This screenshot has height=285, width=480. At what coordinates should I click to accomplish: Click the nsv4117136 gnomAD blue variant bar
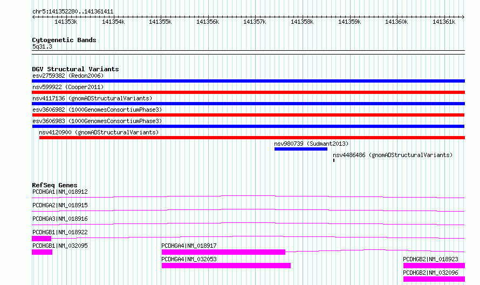click(248, 104)
